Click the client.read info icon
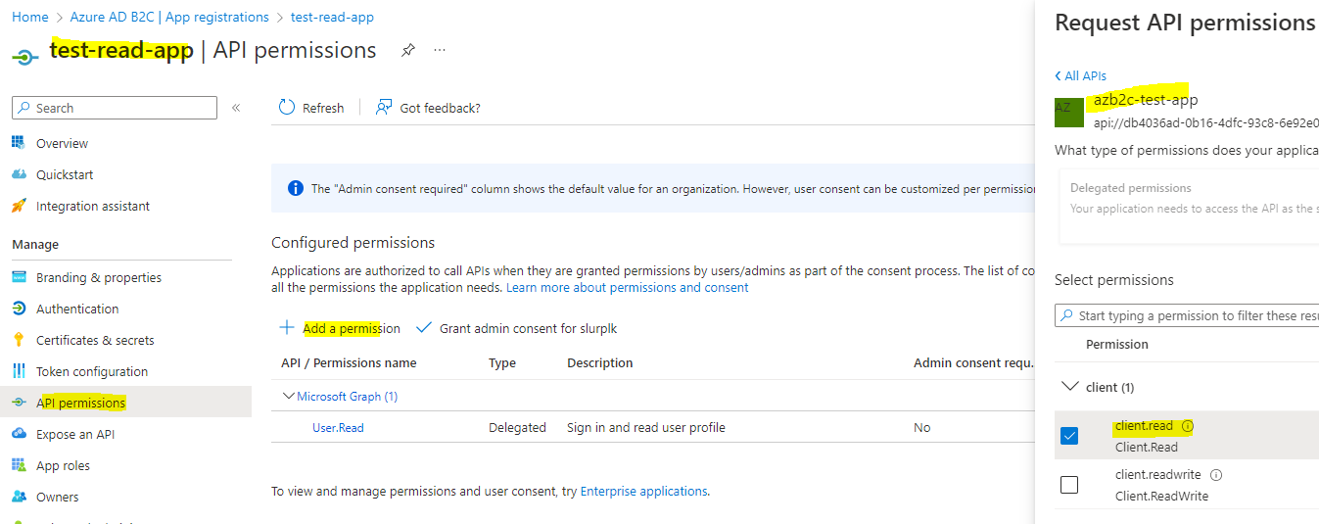The height and width of the screenshot is (524, 1319). (x=1188, y=426)
